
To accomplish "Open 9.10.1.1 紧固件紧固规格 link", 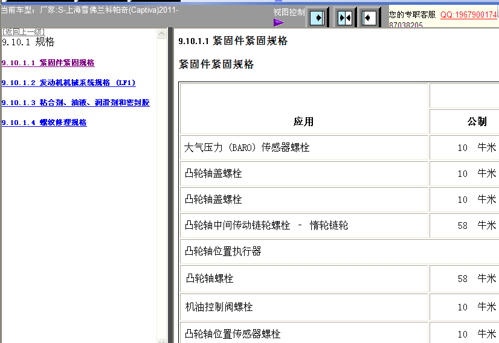I will click(x=48, y=63).
